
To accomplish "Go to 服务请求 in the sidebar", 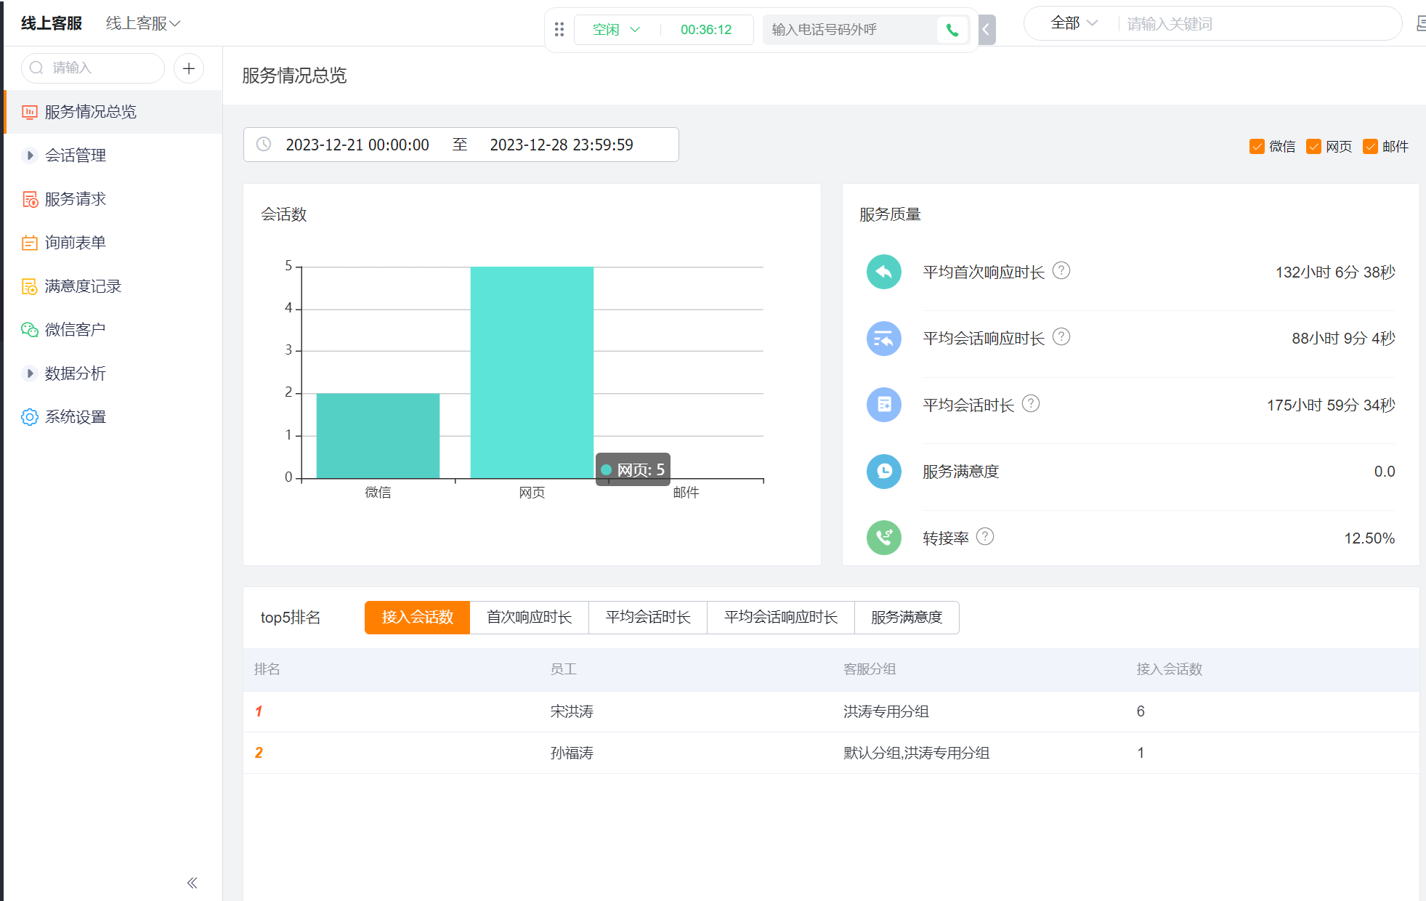I will coord(113,199).
